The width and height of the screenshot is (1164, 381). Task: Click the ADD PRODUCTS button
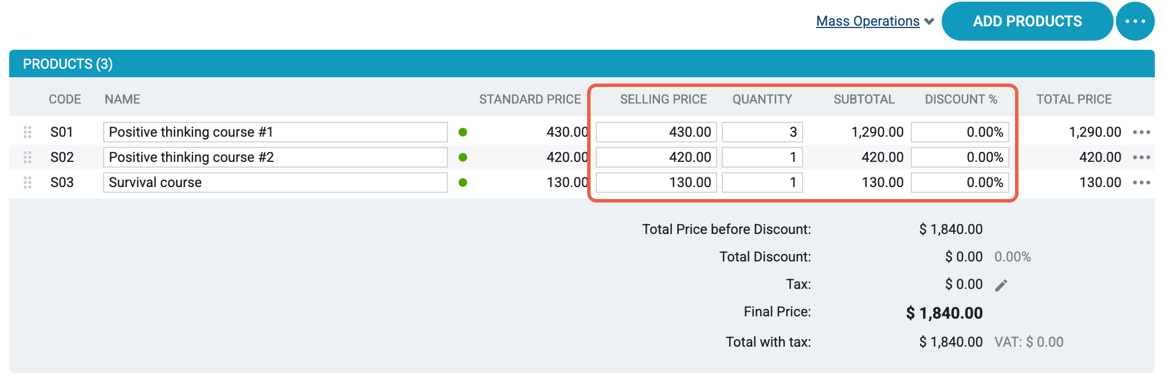(x=1027, y=21)
